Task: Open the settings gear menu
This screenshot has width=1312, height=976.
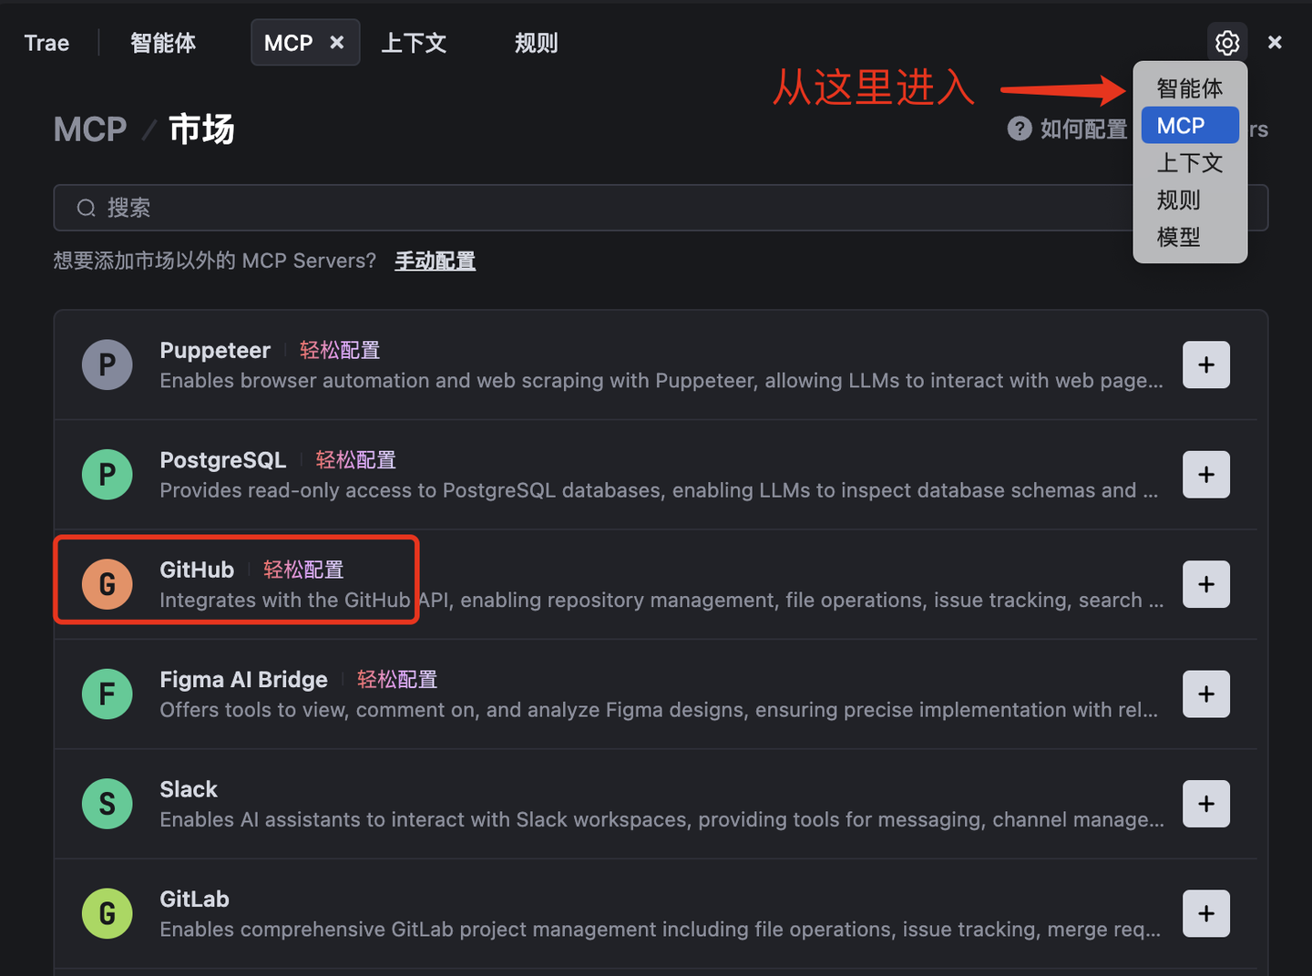Action: point(1226,42)
